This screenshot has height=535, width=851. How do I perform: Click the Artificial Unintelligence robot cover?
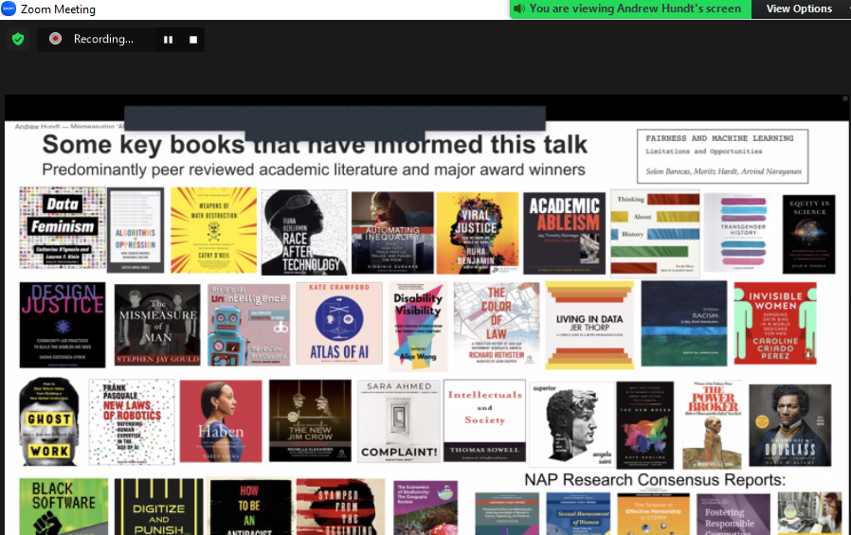[248, 325]
